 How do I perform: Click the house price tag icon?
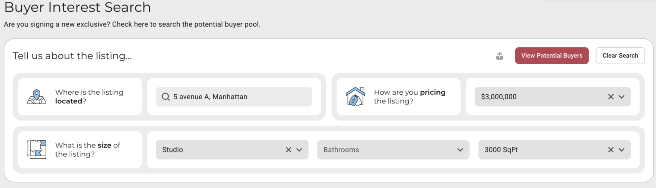[x=355, y=97]
